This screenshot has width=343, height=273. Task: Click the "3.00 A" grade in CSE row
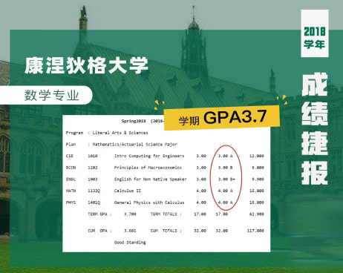click(x=225, y=156)
